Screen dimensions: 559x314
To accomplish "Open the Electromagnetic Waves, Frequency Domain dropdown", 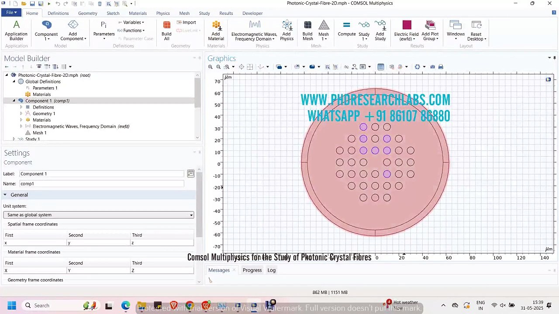I will [254, 36].
